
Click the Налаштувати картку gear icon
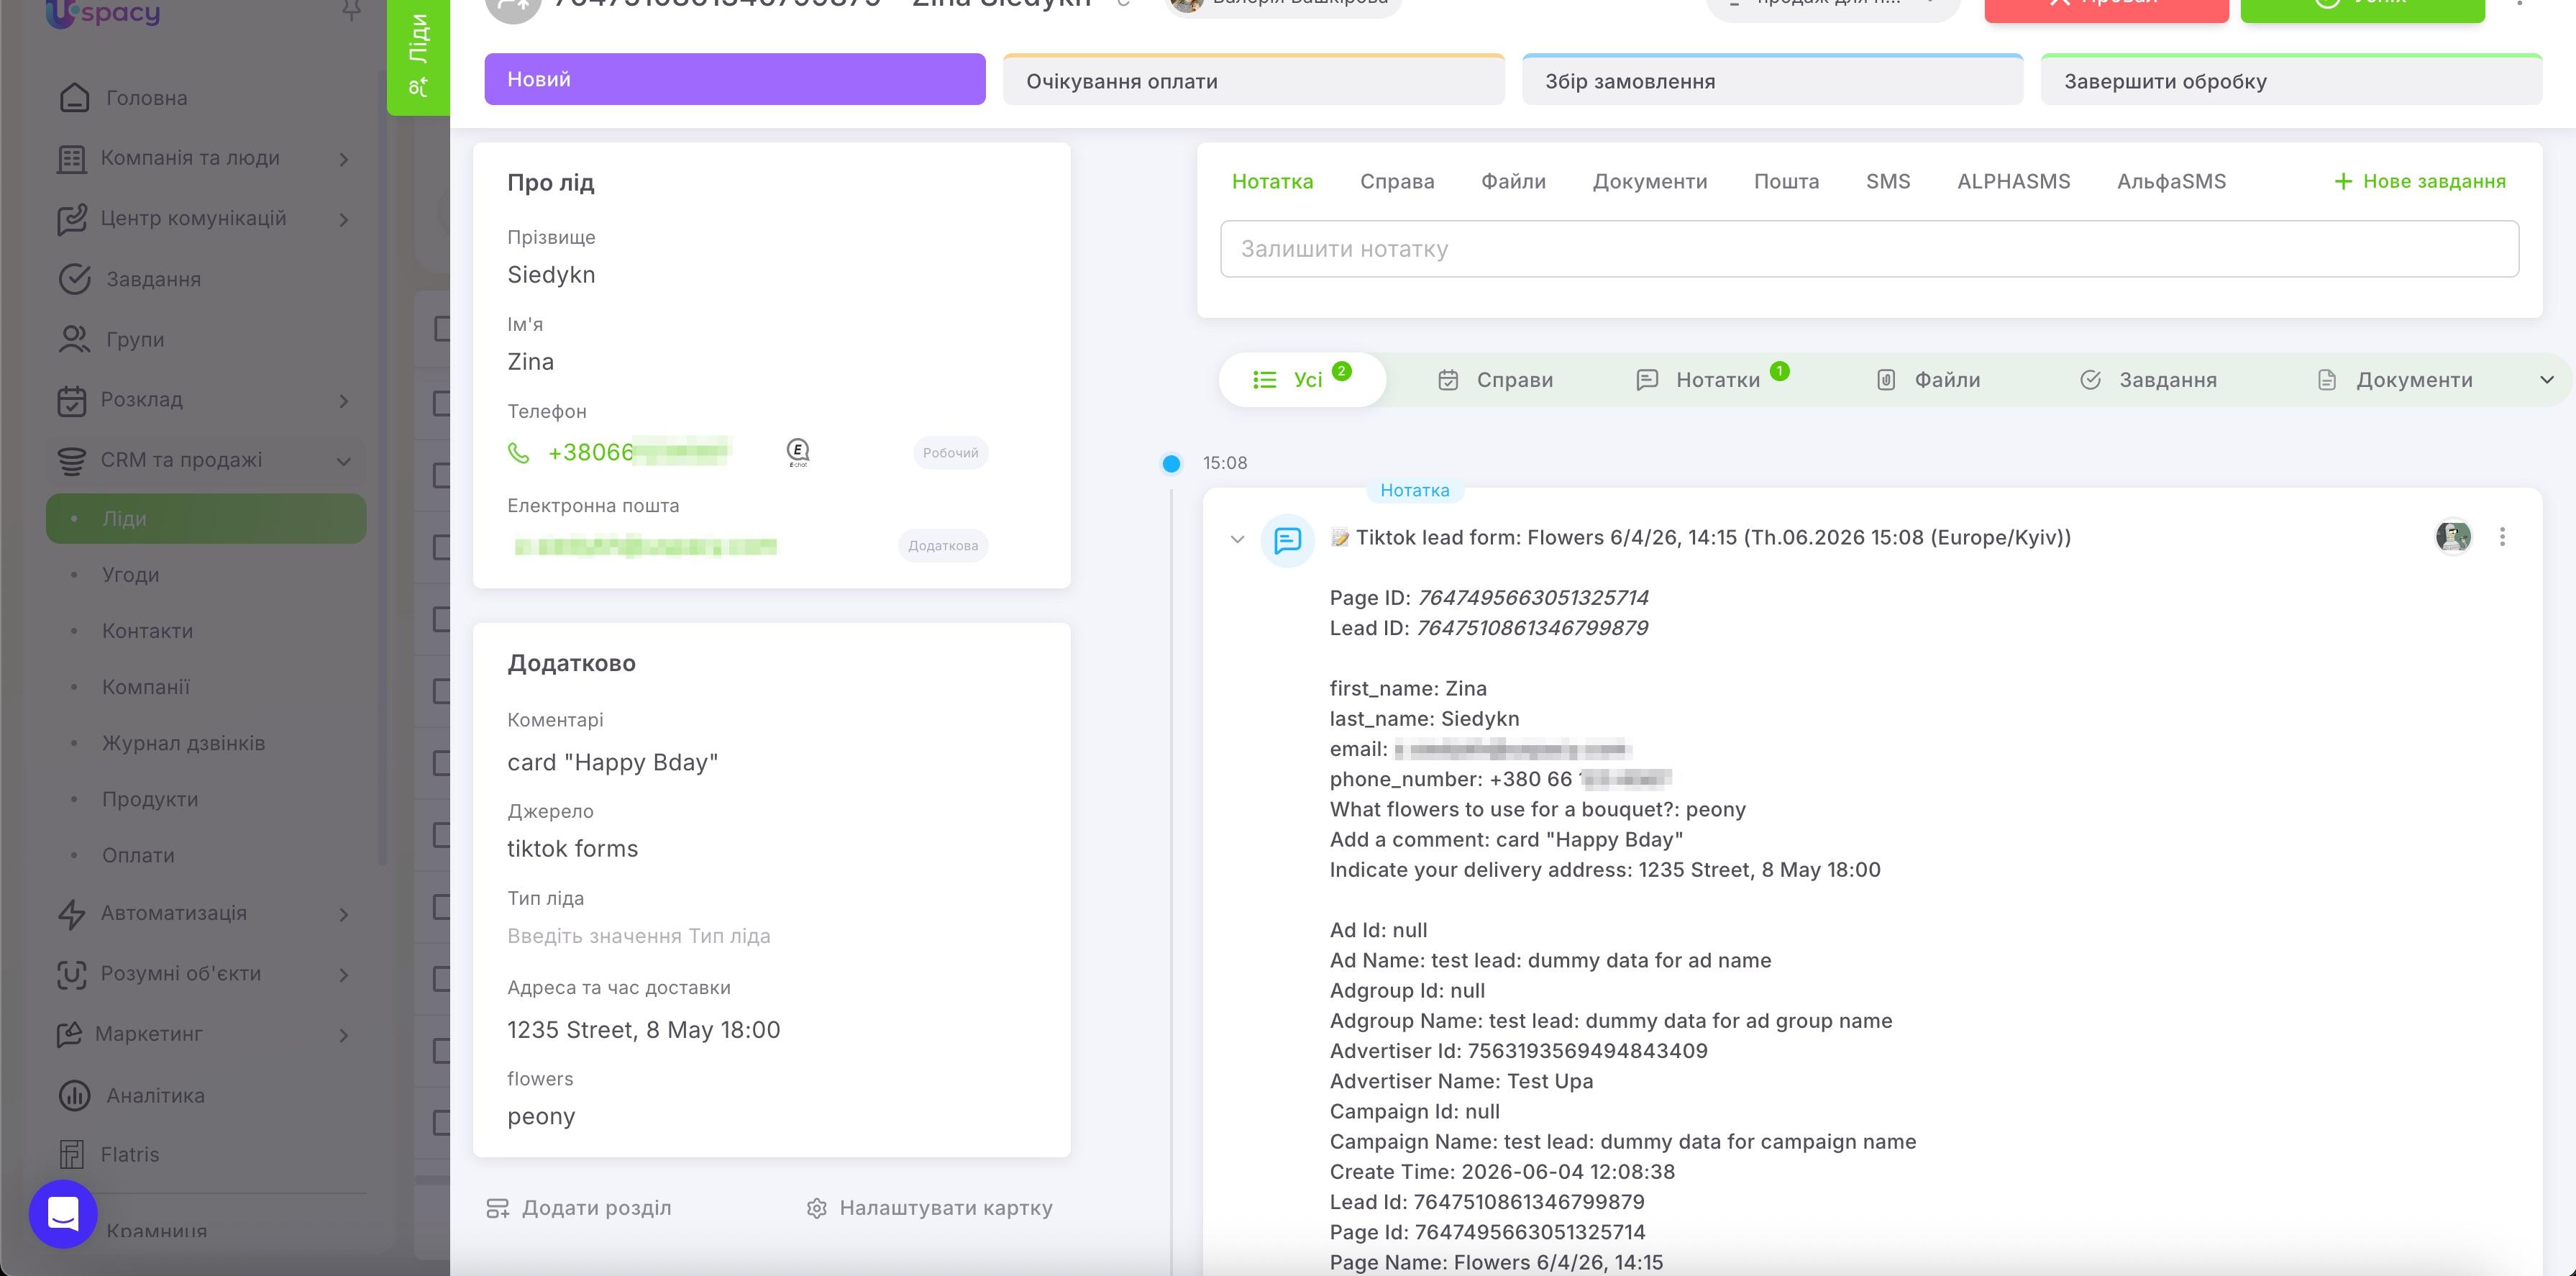click(816, 1208)
